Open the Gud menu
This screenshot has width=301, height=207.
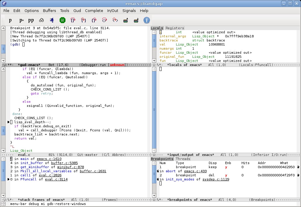pos(77,11)
